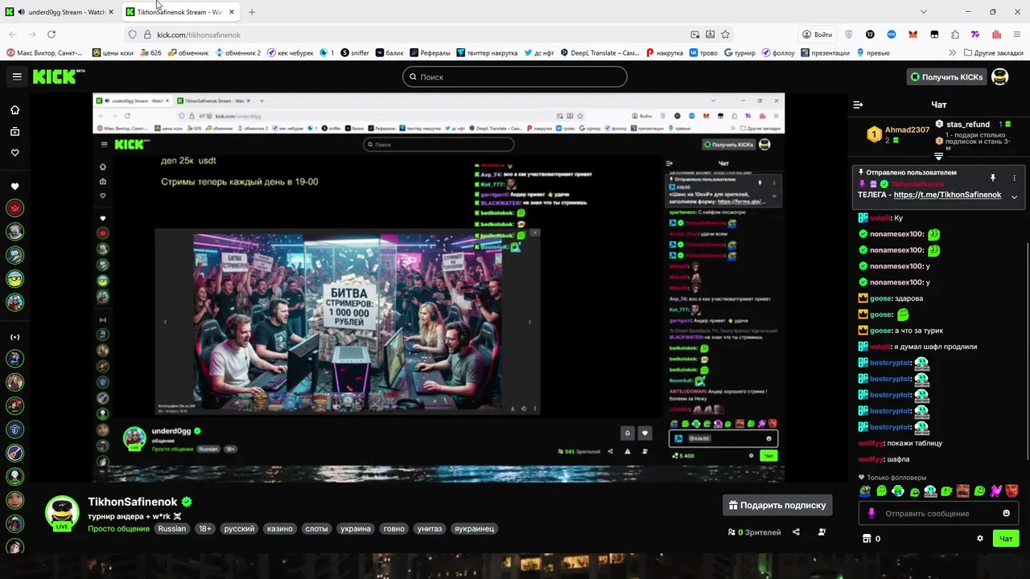Viewport: 1030px width, 579px height.
Task: Open the sniffer bookmark
Action: [355, 53]
